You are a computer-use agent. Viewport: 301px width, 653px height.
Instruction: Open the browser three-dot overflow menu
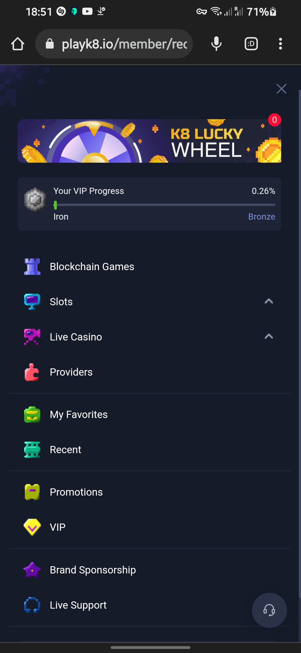point(280,44)
